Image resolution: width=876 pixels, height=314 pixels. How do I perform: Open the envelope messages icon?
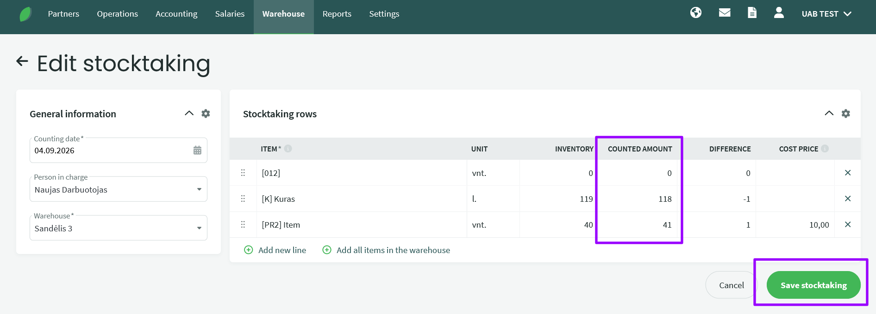725,12
